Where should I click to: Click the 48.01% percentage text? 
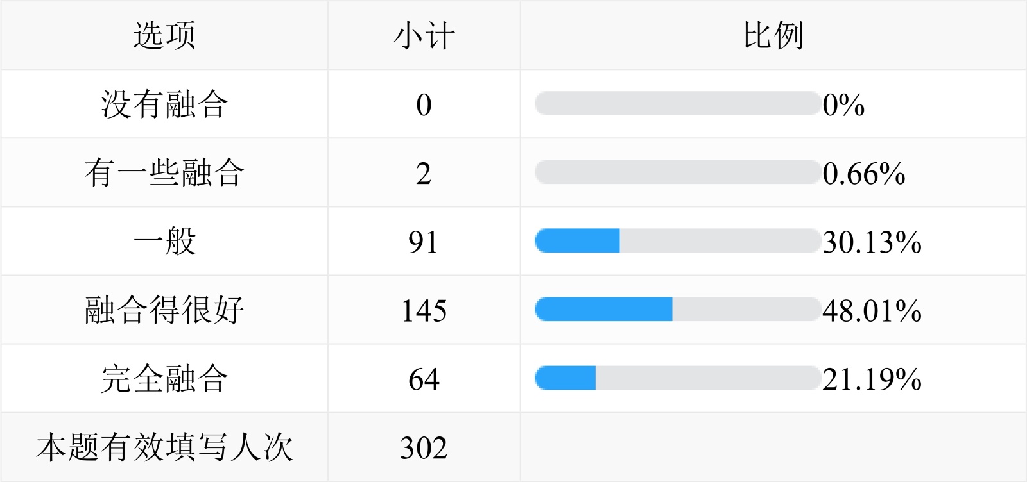(x=872, y=311)
